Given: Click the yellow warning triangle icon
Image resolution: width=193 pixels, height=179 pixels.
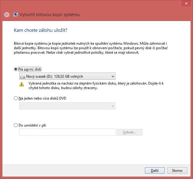Looking at the screenshot, I should pyautogui.click(x=22, y=85).
